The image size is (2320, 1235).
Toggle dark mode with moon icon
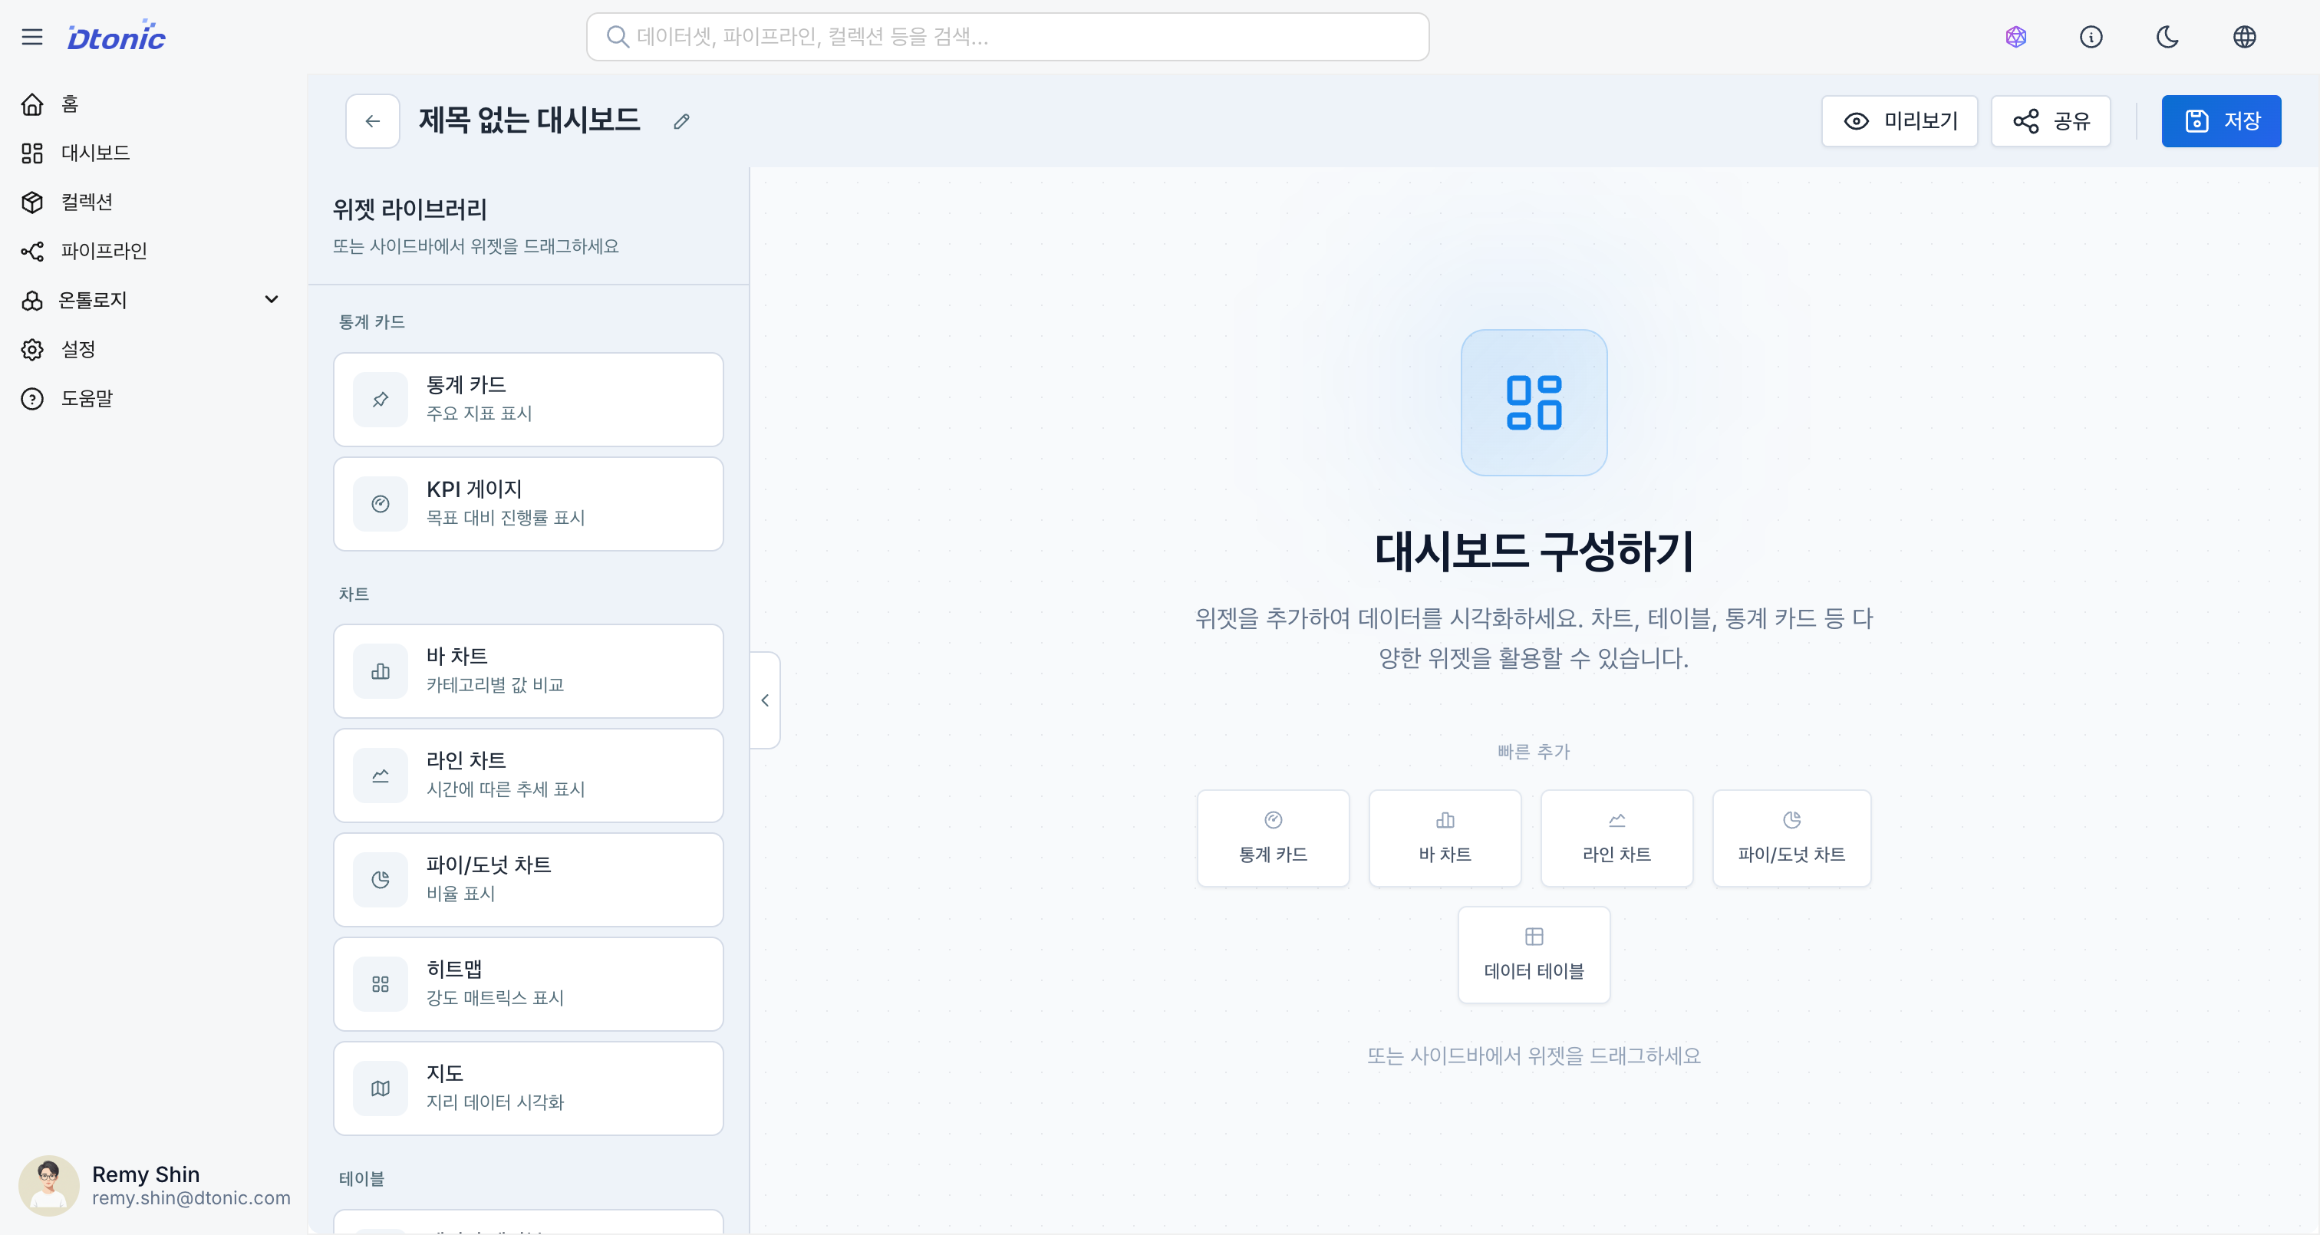click(2167, 37)
